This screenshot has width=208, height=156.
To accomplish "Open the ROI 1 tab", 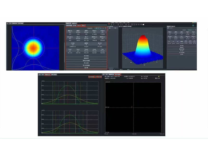I will click(83, 25).
